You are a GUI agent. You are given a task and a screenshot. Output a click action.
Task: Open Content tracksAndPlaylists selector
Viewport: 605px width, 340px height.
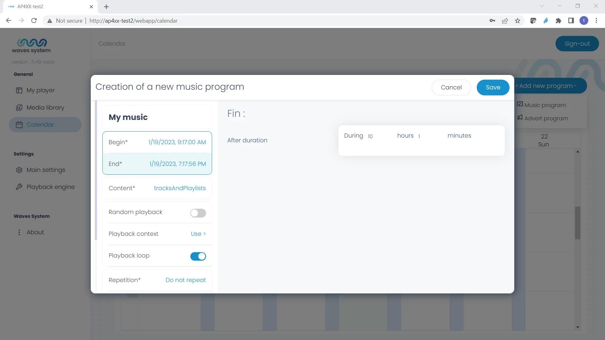pyautogui.click(x=180, y=188)
